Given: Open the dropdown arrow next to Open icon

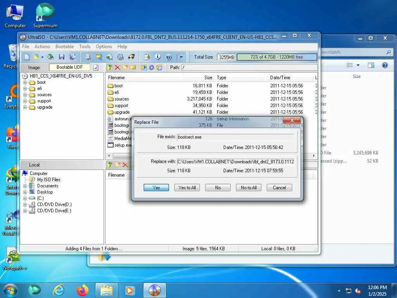Looking at the screenshot, I should 42,57.
